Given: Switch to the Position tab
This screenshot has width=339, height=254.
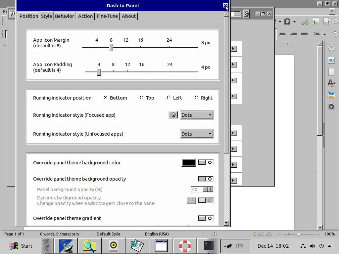Looking at the screenshot, I should (29, 16).
